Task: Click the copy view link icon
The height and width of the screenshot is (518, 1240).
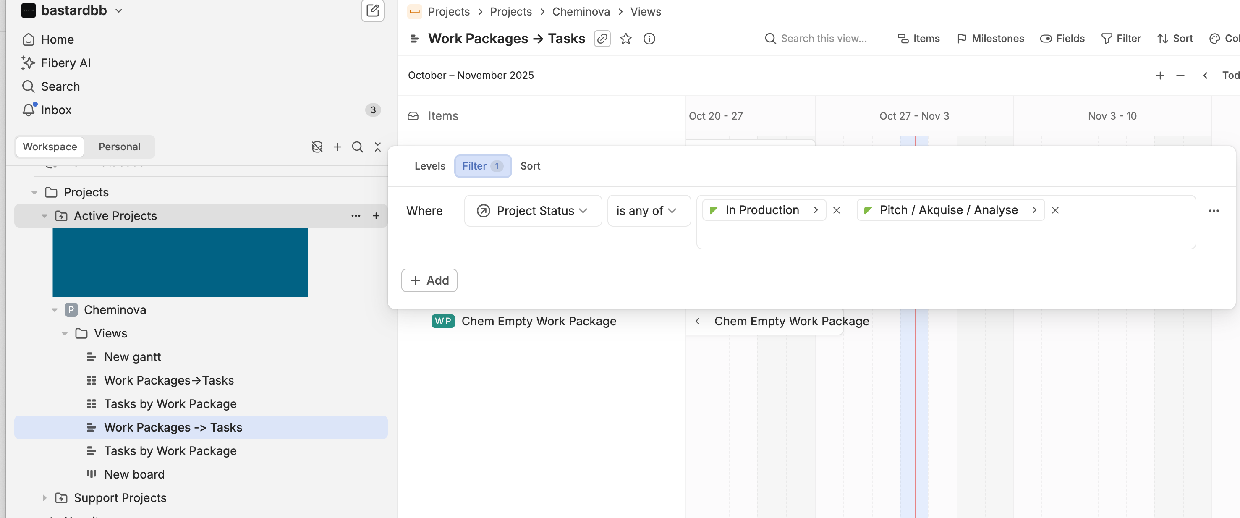Action: point(602,39)
